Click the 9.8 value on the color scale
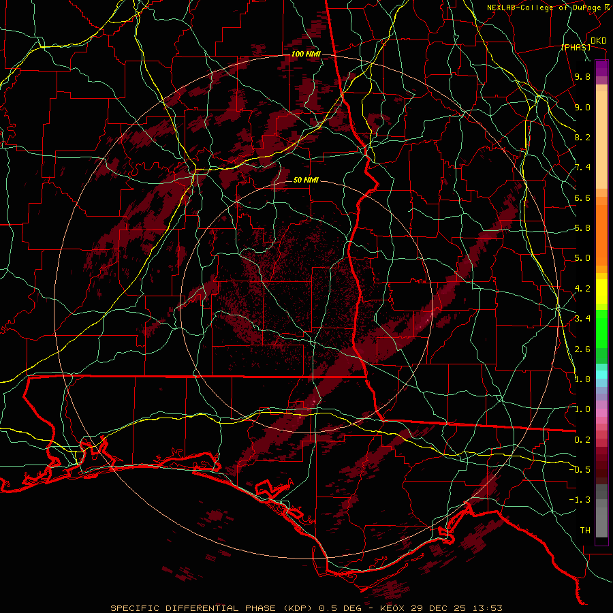Image resolution: width=613 pixels, height=613 pixels. pos(582,77)
